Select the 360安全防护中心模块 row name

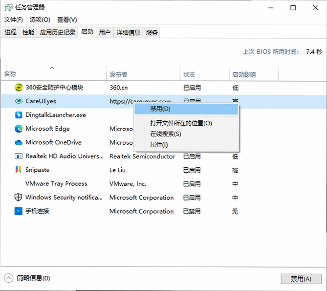(x=54, y=88)
